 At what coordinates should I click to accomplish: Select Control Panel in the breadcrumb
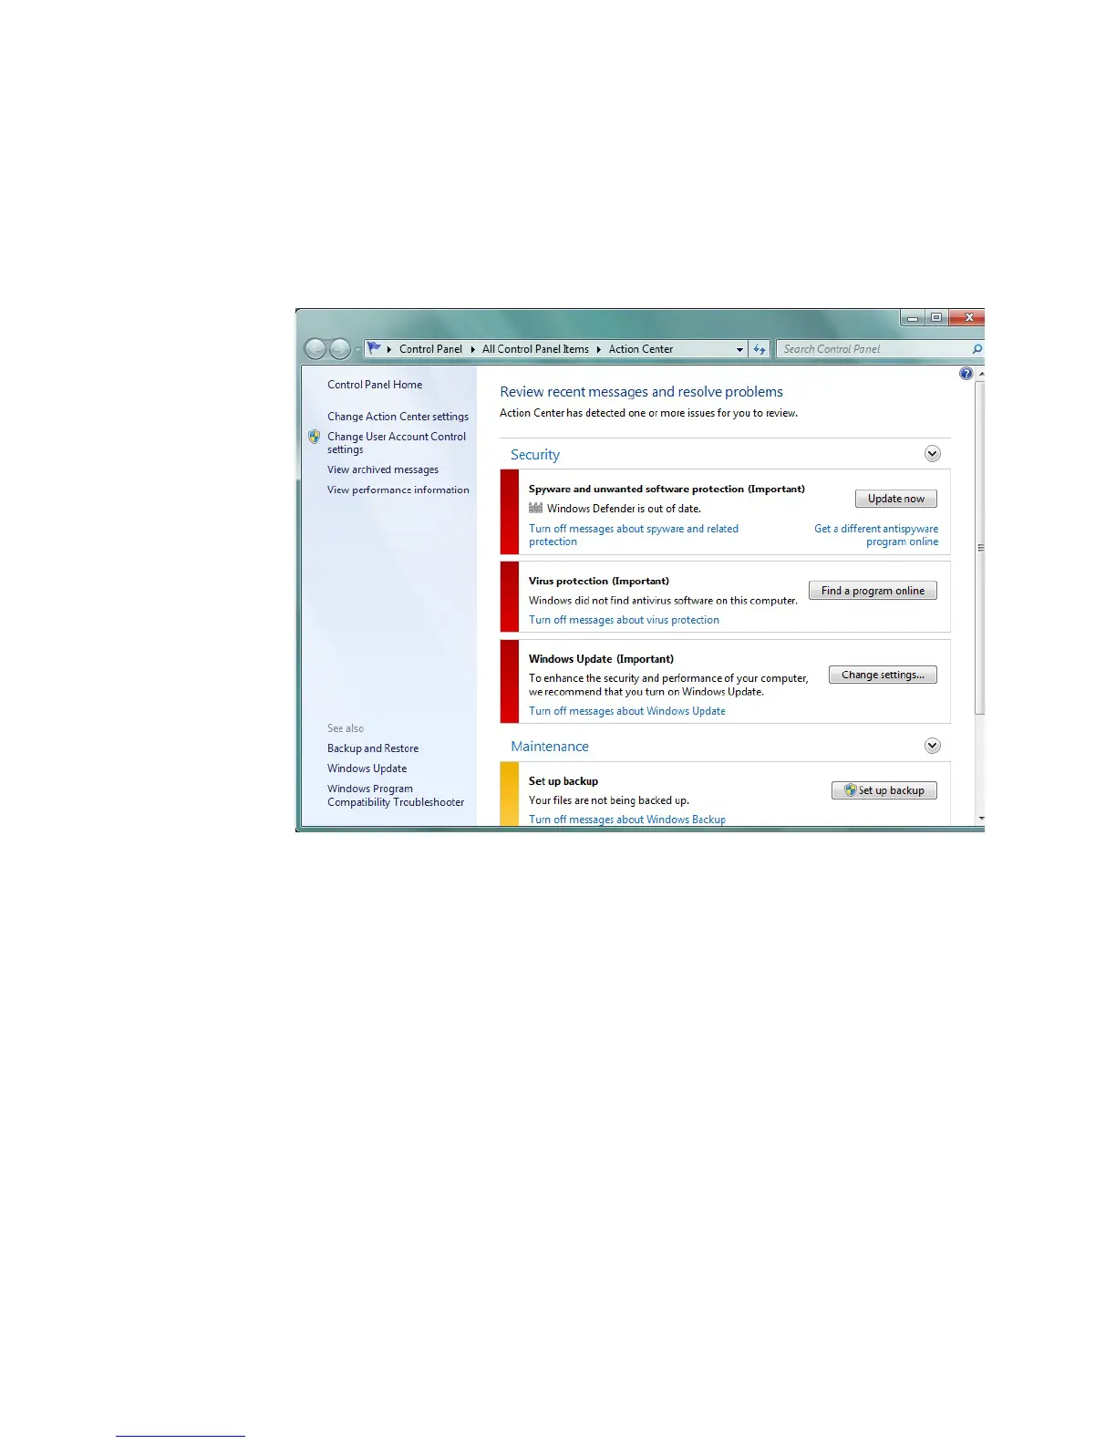click(x=430, y=349)
